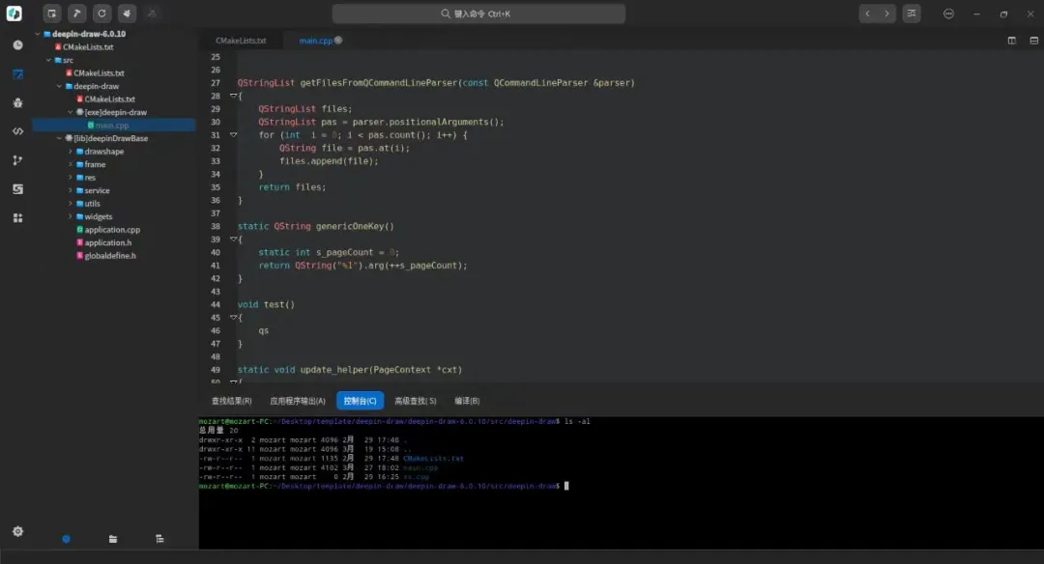
Task: Collapse the [exe]deepin-draw target node
Action: coord(71,112)
